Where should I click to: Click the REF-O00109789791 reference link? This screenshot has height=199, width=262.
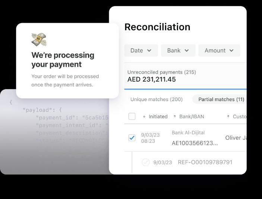(x=205, y=162)
